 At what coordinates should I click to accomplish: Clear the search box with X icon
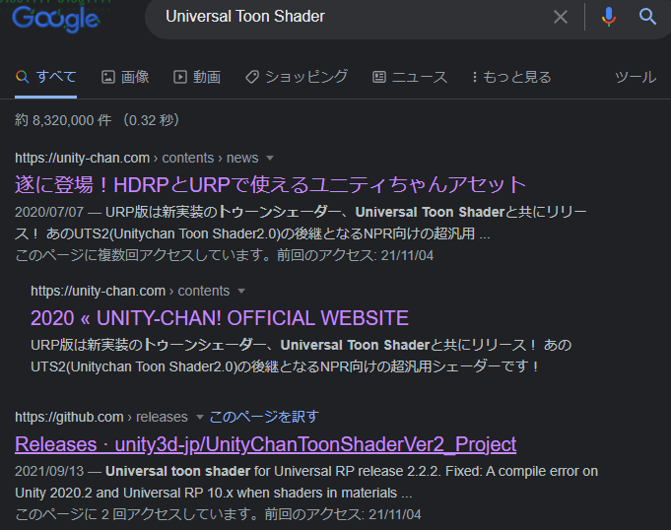561,17
